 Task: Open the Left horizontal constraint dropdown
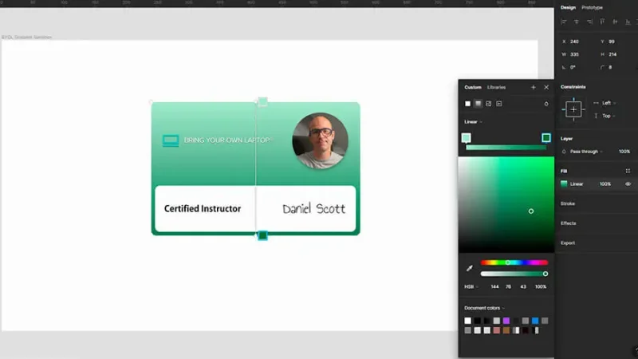pos(608,103)
